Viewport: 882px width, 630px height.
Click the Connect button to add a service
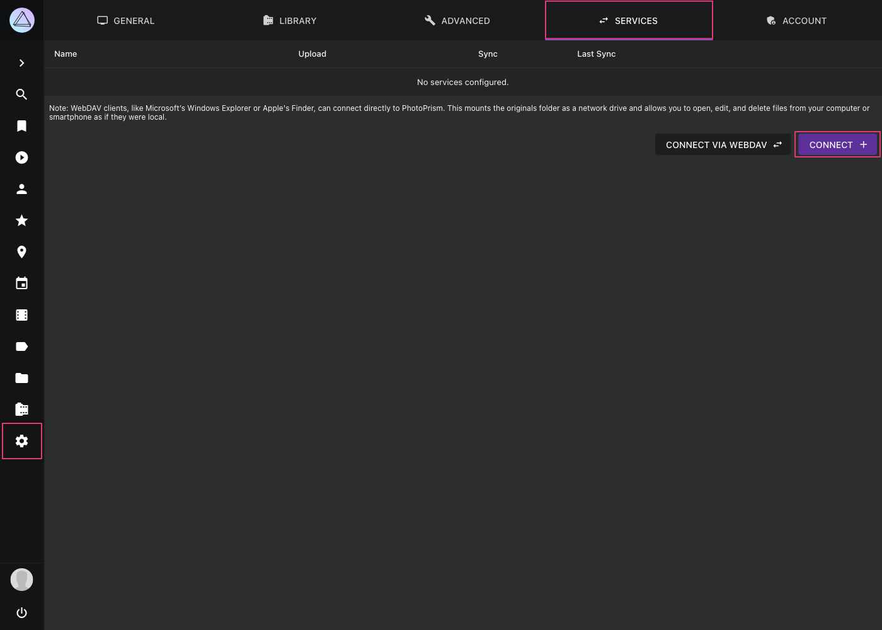click(837, 145)
